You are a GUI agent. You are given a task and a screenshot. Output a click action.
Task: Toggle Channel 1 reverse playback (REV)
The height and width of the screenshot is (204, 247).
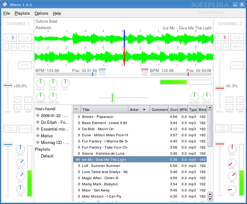point(25,47)
